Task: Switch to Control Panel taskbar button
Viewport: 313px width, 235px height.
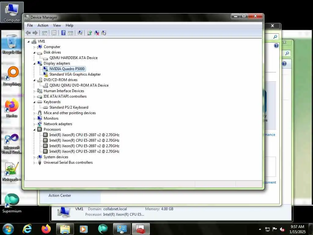Action: tap(122, 229)
